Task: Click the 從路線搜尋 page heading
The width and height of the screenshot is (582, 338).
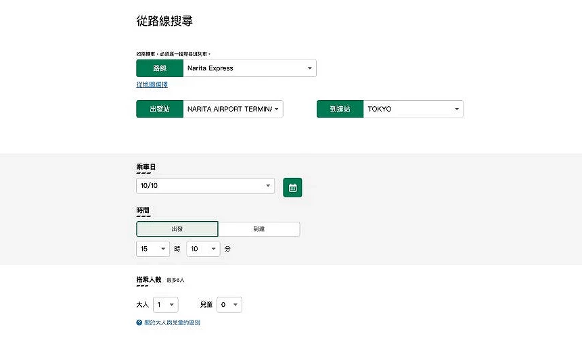Action: coord(164,21)
